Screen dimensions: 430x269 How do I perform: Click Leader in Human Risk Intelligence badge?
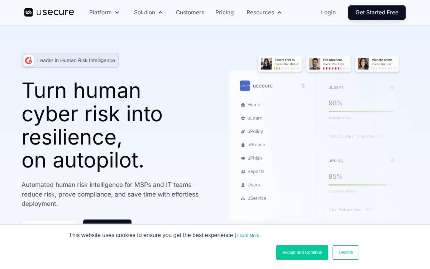70,60
